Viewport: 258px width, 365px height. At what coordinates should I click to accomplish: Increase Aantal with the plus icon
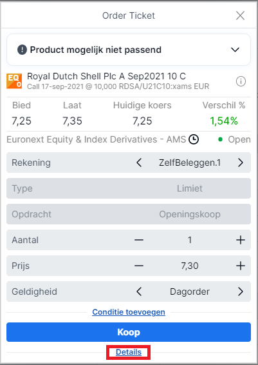241,240
